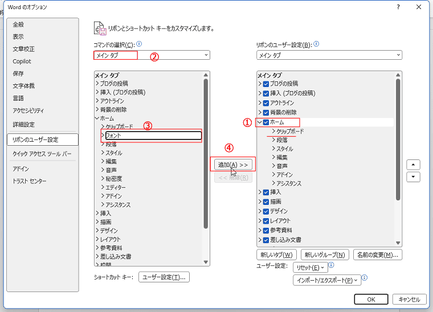Image resolution: width=433 pixels, height=312 pixels.
Task: Click the move down arrow button
Action: 413,176
